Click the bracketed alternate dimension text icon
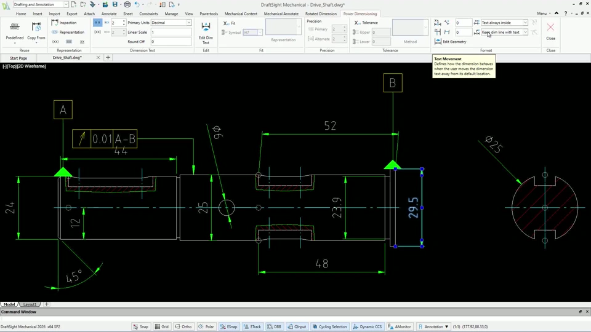 pyautogui.click(x=97, y=32)
